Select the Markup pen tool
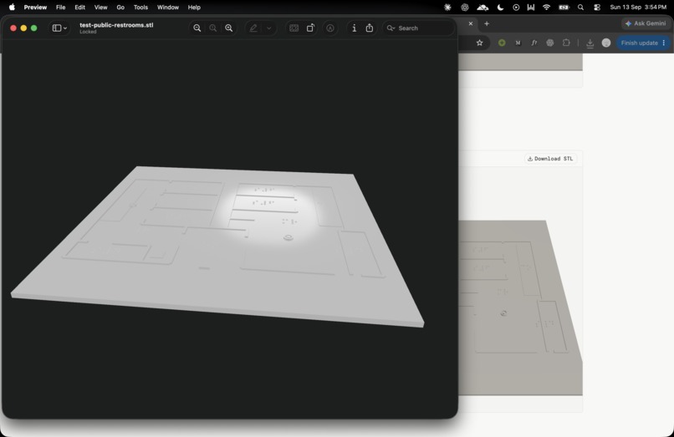Image resolution: width=674 pixels, height=437 pixels. pyautogui.click(x=253, y=28)
